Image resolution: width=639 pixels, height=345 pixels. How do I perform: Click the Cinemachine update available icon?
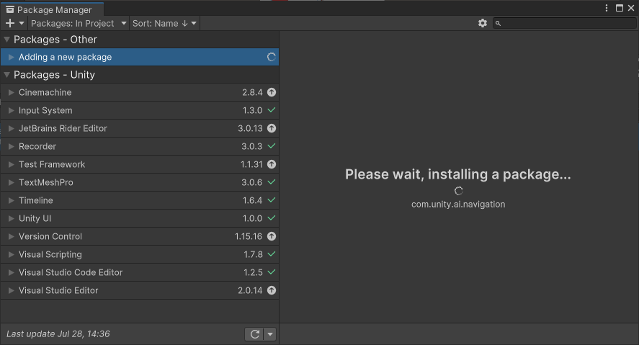click(272, 92)
